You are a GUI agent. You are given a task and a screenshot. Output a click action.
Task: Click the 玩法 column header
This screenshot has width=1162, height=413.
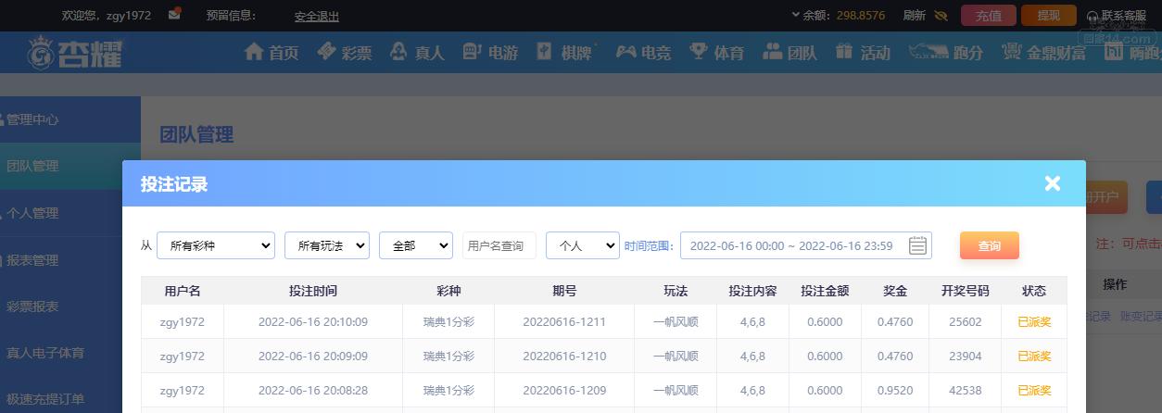tap(676, 291)
